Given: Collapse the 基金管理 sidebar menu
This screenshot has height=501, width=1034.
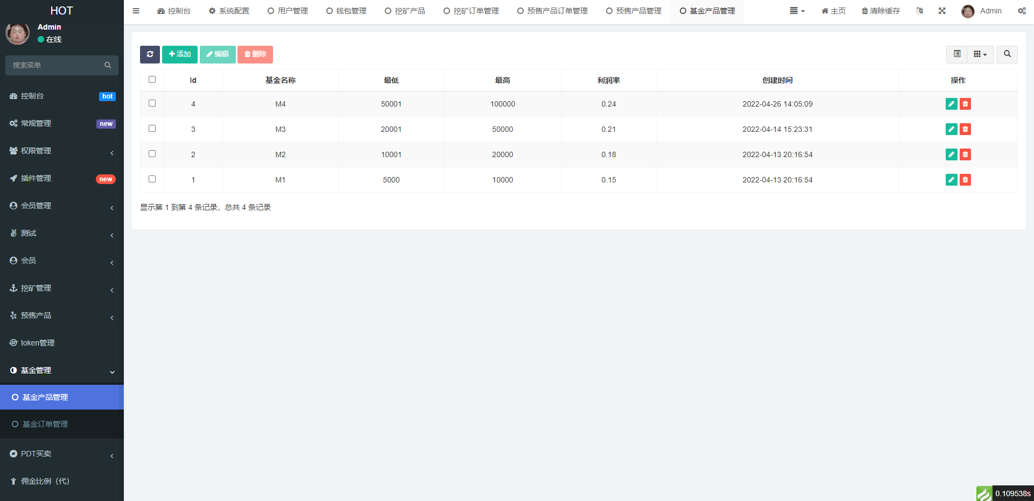Looking at the screenshot, I should [62, 371].
